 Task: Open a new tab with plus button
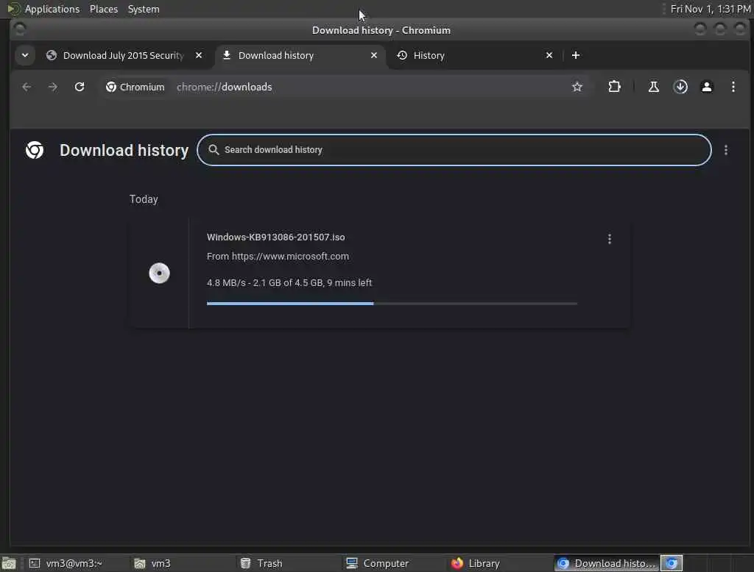point(576,55)
